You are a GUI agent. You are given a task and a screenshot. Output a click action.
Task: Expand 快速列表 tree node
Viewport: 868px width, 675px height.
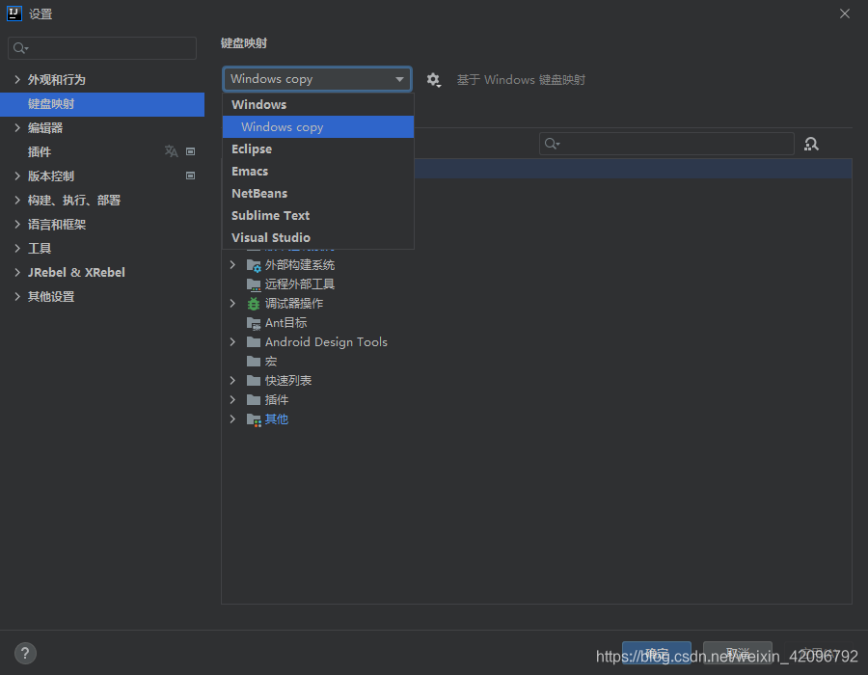pos(233,381)
